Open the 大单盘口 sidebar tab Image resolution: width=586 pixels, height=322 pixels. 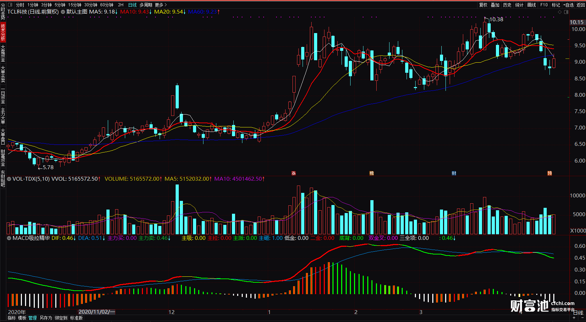pos(3,136)
